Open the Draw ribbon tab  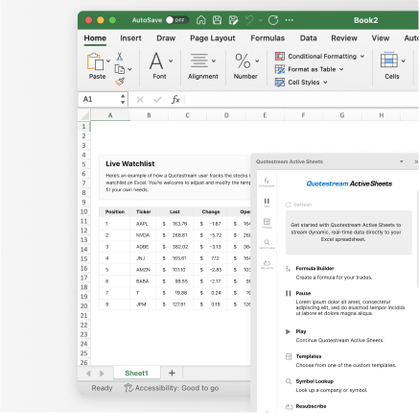(x=166, y=38)
